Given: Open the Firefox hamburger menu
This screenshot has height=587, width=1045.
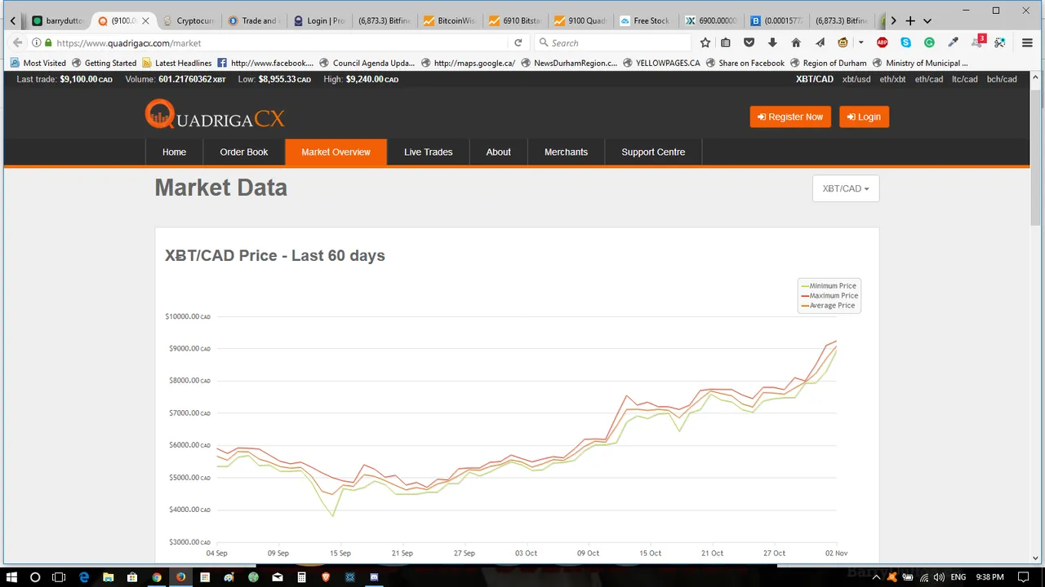Looking at the screenshot, I should click(1027, 43).
